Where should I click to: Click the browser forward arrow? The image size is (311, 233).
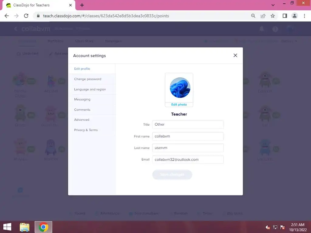[16, 16]
